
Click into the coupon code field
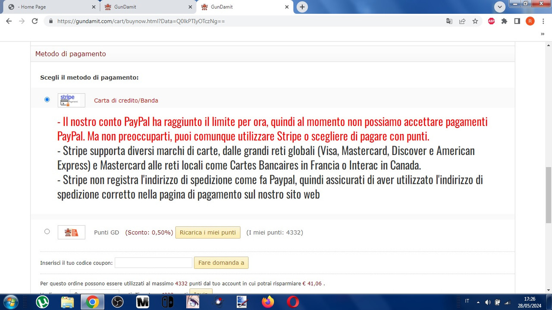point(154,263)
